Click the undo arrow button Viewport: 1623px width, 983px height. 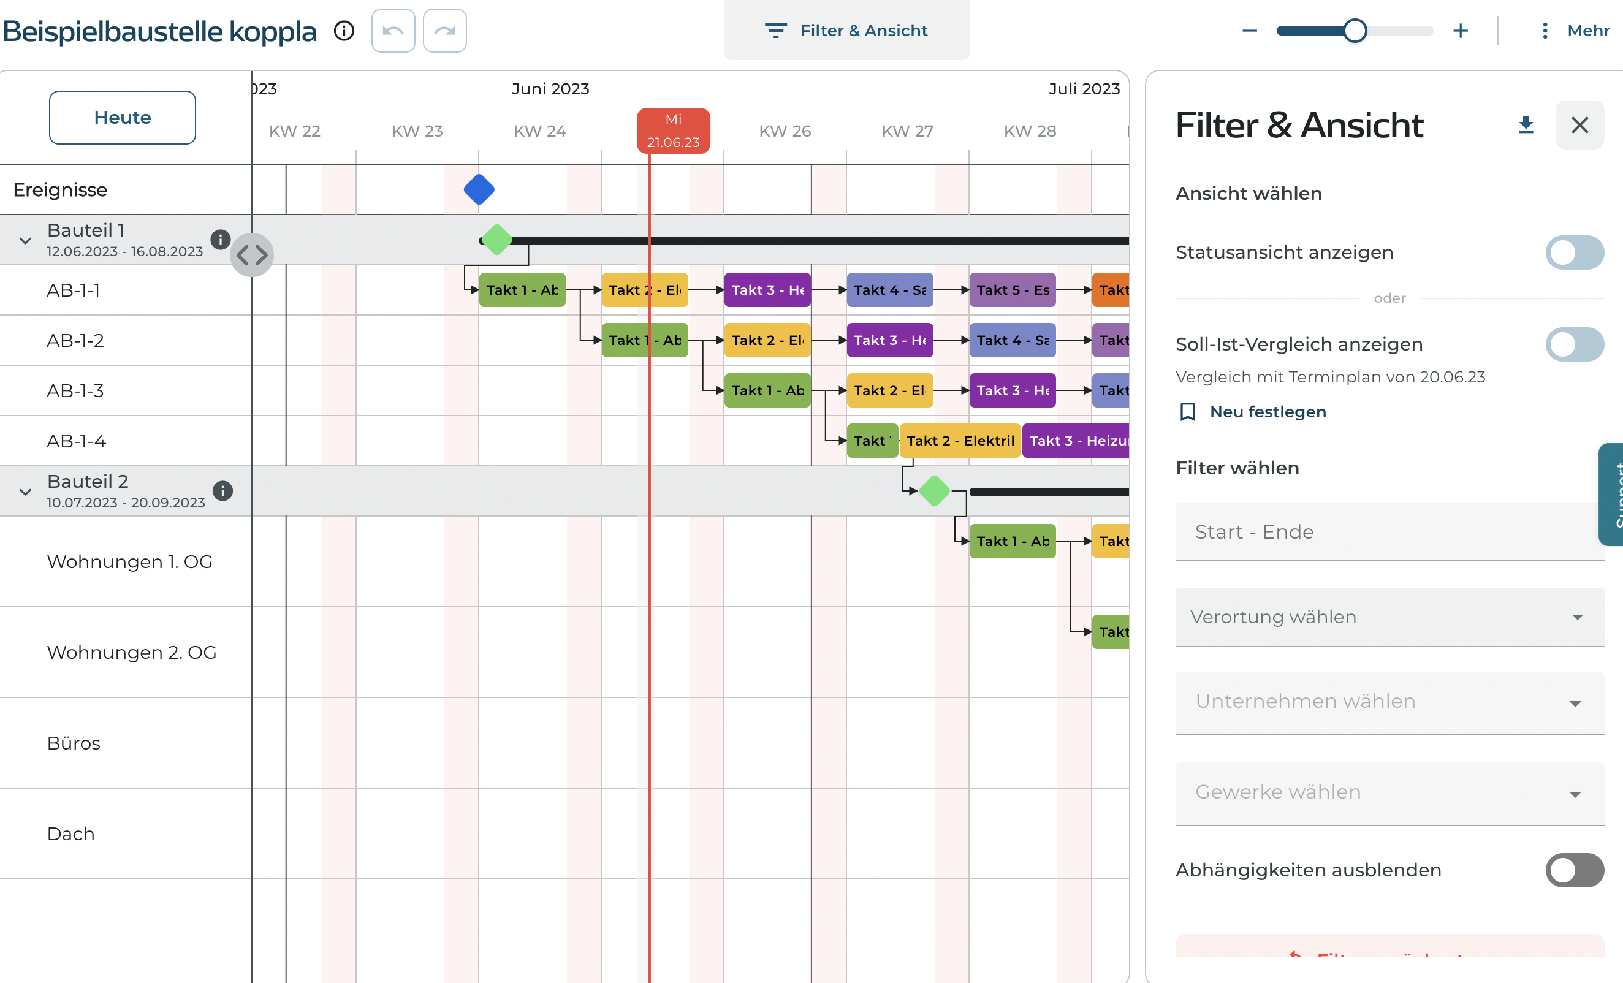(393, 31)
